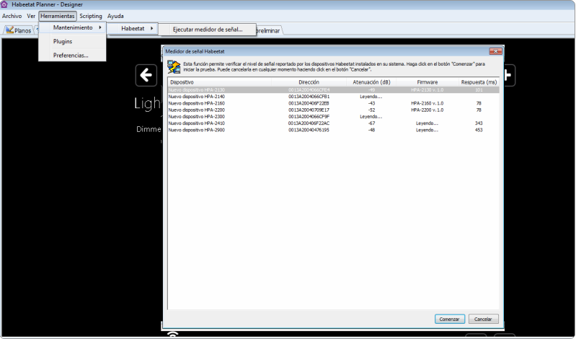Switch to the Planos tab
576x339 pixels.
(18, 30)
